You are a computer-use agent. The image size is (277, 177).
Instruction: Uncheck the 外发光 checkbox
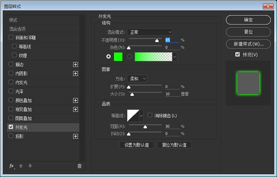11,127
